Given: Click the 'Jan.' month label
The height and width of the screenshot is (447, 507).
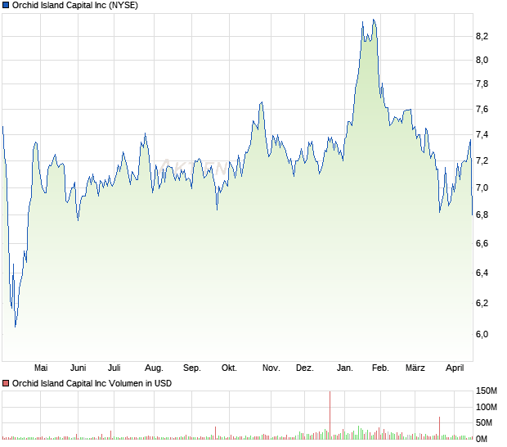Looking at the screenshot, I should click(x=345, y=368).
